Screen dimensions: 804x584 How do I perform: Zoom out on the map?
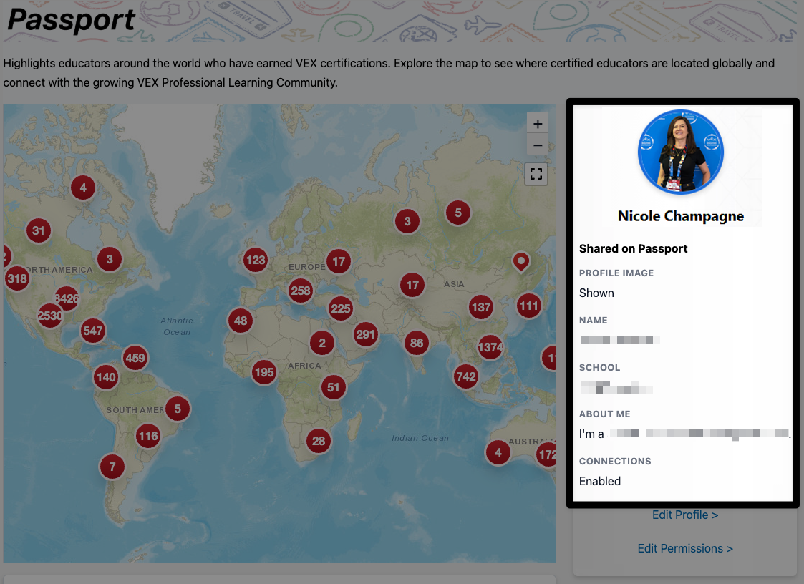pos(538,145)
